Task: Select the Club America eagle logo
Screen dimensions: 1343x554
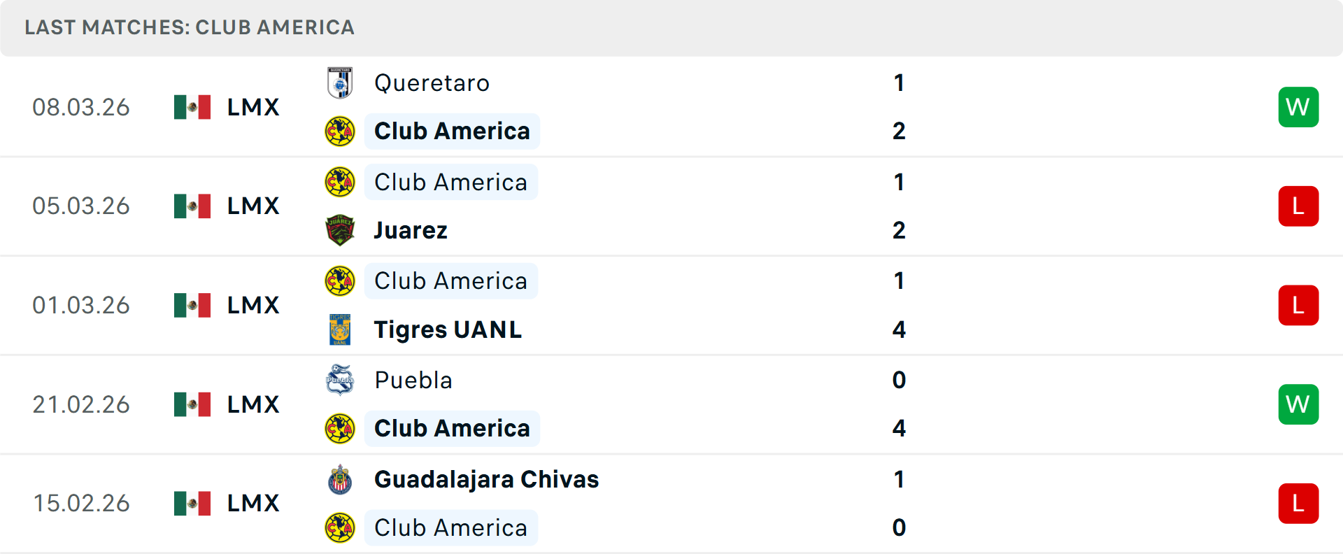Action: [340, 131]
